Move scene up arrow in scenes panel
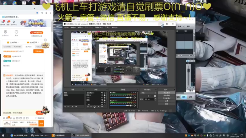This screenshot has height=138, width=246. [73, 107]
